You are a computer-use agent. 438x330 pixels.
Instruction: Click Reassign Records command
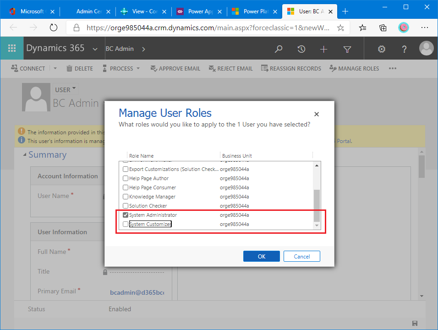click(x=291, y=68)
